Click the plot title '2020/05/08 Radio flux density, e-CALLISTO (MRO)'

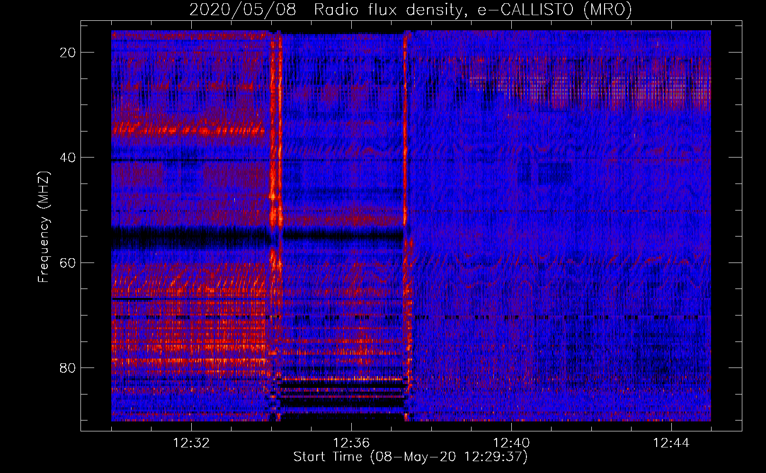[410, 9]
